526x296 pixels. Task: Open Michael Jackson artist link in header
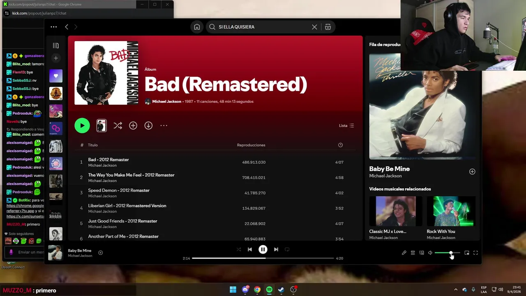166,102
